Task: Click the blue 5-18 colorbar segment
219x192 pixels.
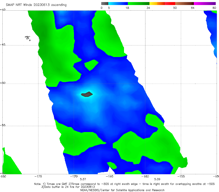Action: pos(118,4)
